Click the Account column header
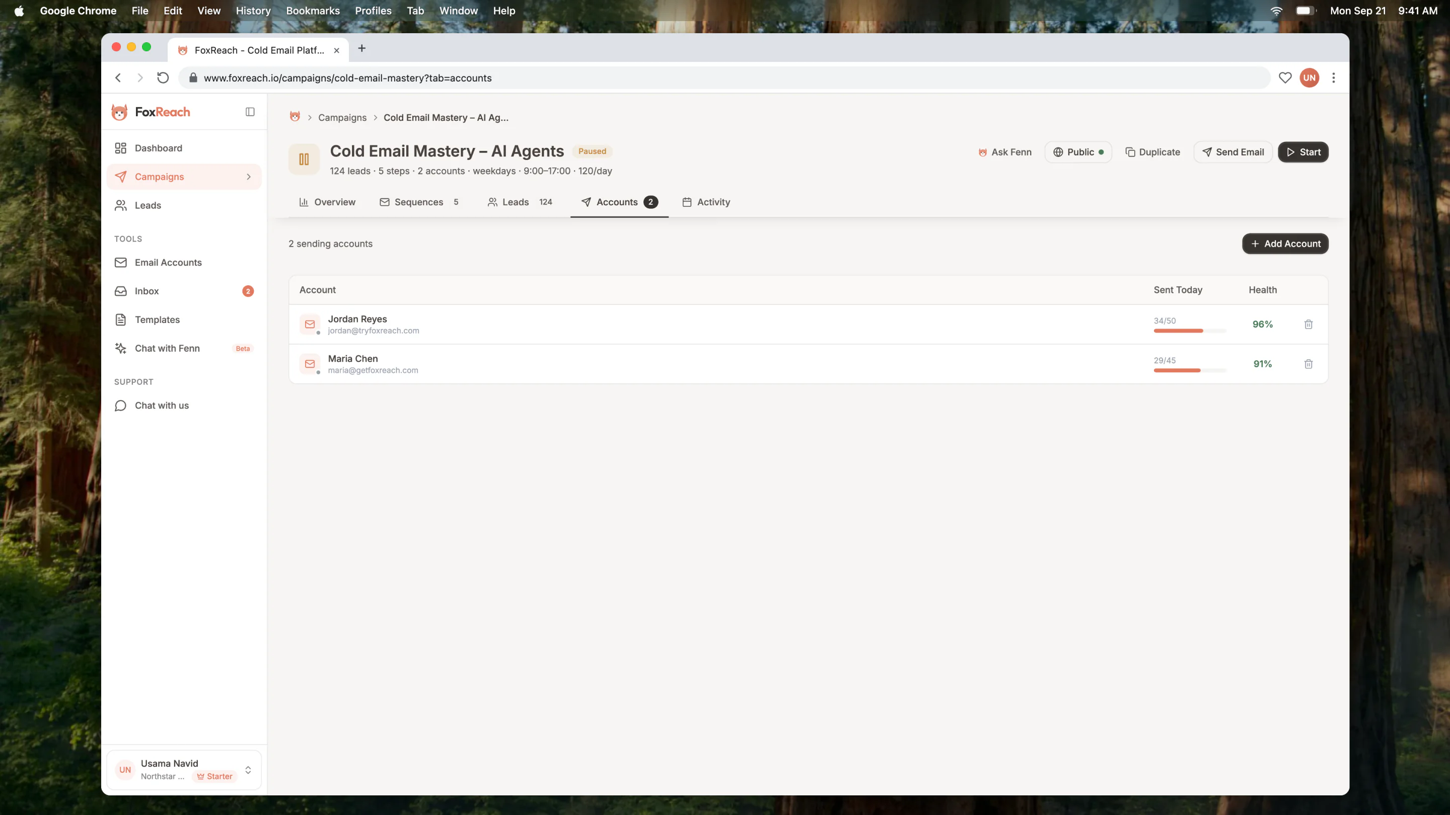1450x815 pixels. click(x=318, y=290)
